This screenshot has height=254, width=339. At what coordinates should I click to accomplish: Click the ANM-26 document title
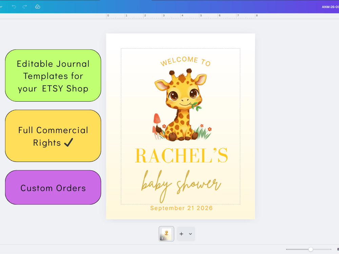[x=330, y=7]
